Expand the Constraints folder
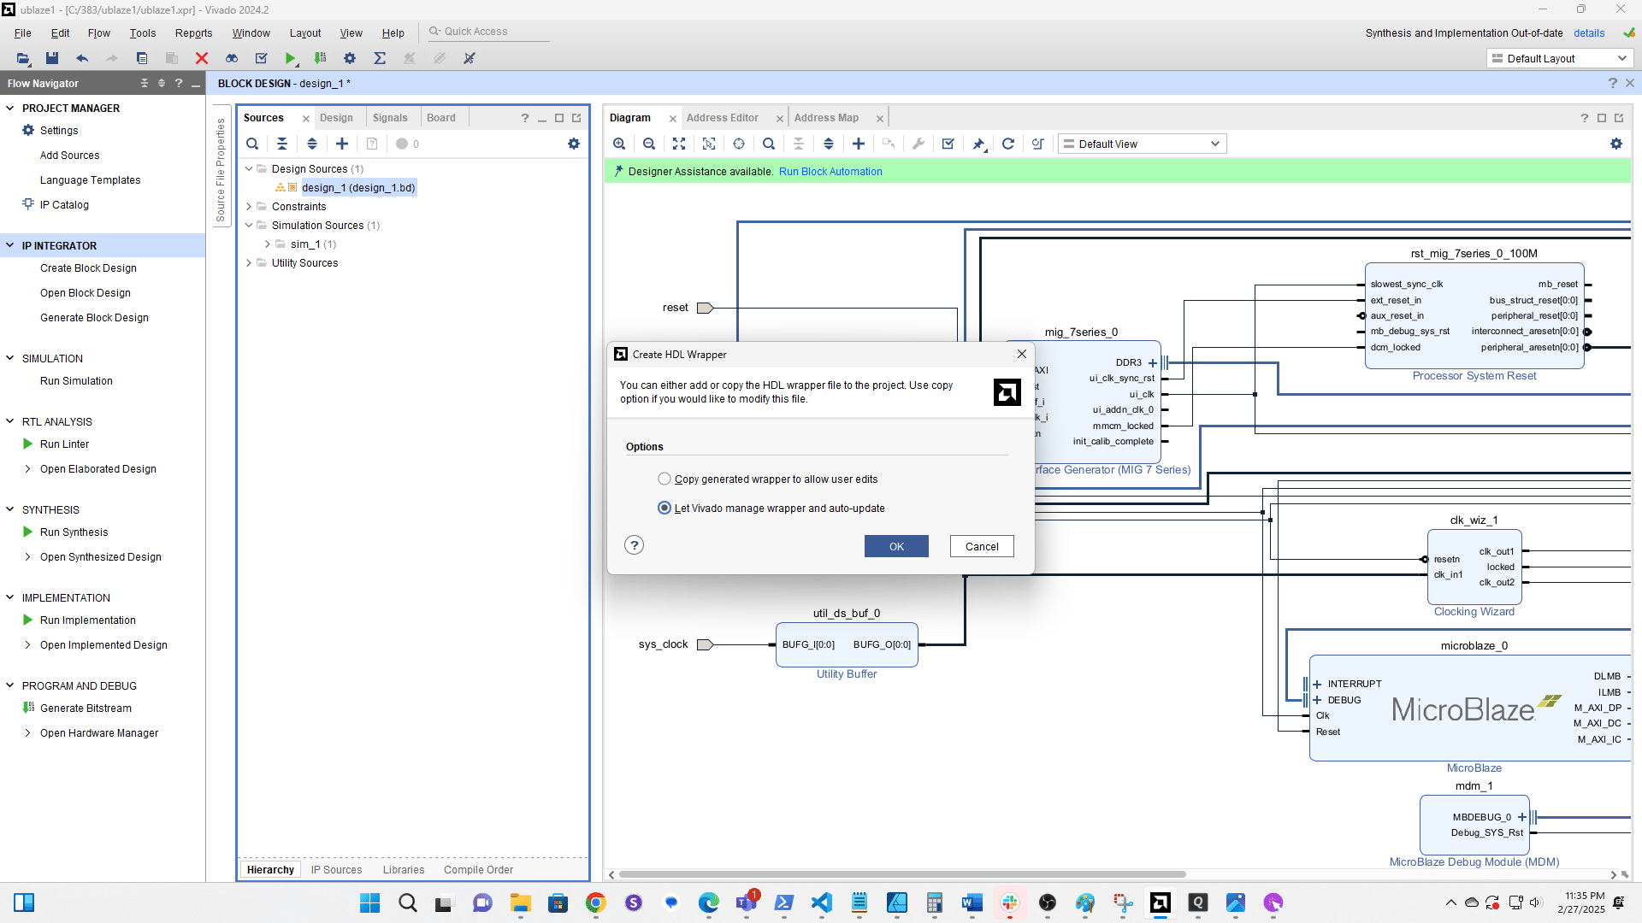Viewport: 1642px width, 923px height. click(x=249, y=206)
